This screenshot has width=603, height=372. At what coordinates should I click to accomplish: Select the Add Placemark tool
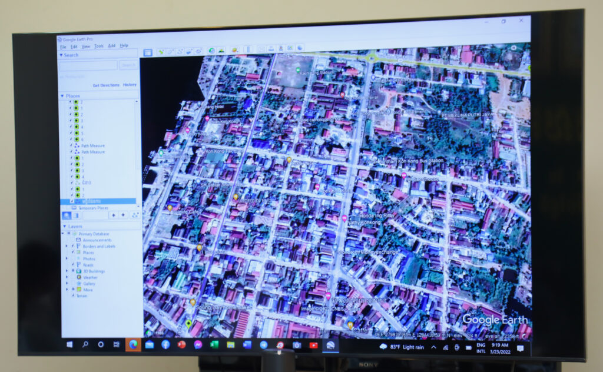(161, 52)
